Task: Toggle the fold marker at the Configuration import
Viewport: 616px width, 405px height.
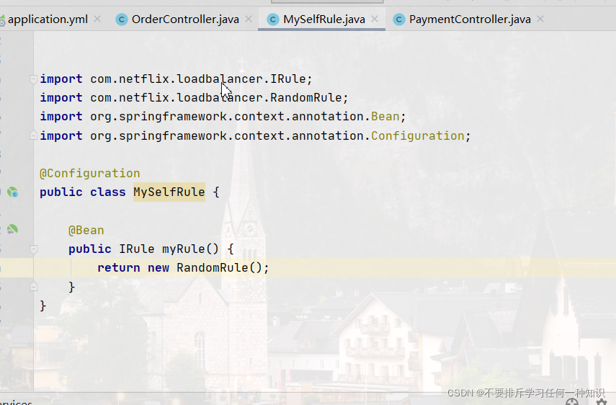Action: [34, 135]
